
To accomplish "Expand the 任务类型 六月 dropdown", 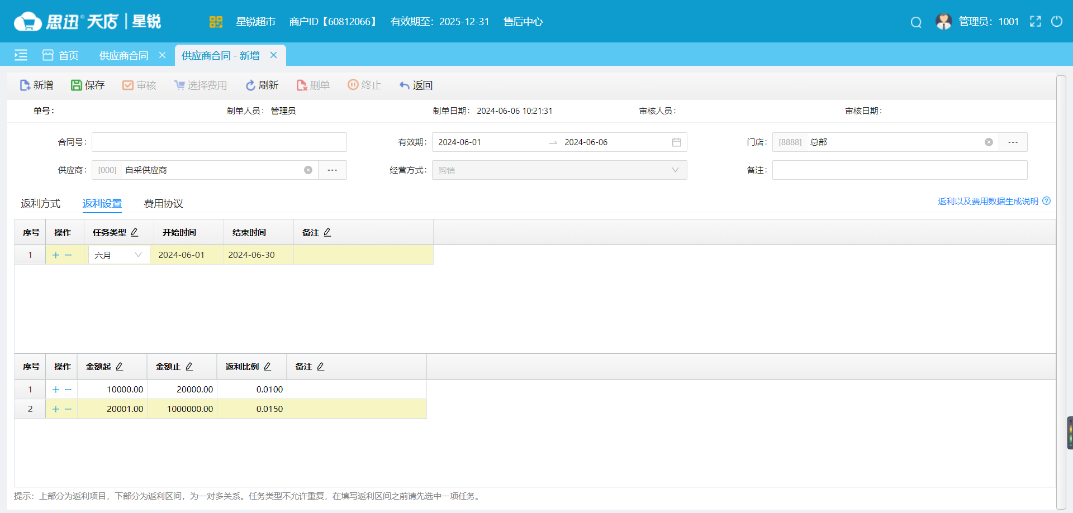I will coord(139,255).
